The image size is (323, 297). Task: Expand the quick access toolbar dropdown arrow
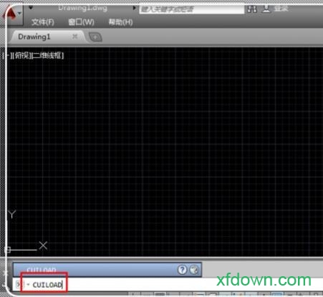pos(31,8)
